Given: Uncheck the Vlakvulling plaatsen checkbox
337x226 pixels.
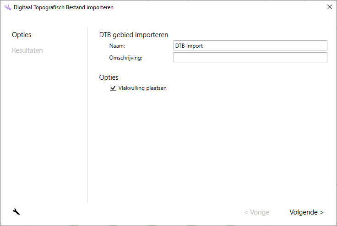Looking at the screenshot, I should coord(113,88).
